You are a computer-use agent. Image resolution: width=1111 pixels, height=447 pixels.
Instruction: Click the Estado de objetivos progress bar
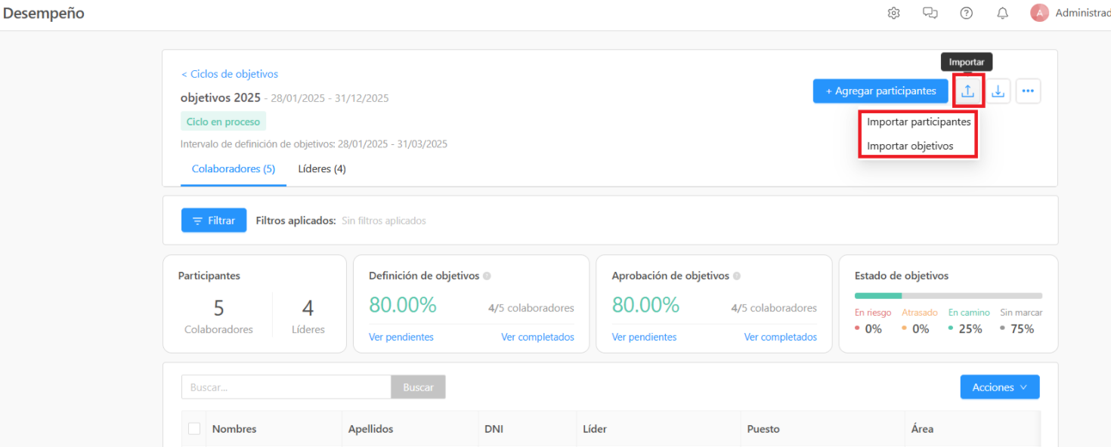(949, 295)
